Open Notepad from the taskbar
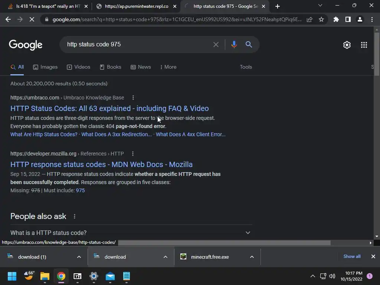 pos(126,276)
